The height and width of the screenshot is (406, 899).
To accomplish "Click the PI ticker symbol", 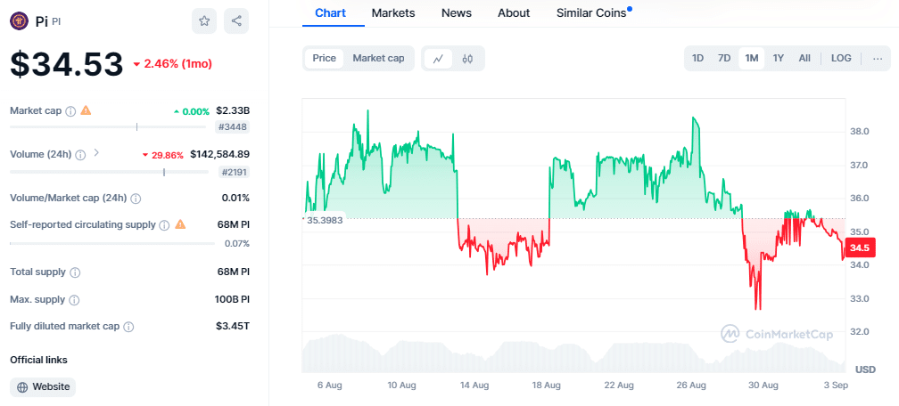I will [56, 21].
